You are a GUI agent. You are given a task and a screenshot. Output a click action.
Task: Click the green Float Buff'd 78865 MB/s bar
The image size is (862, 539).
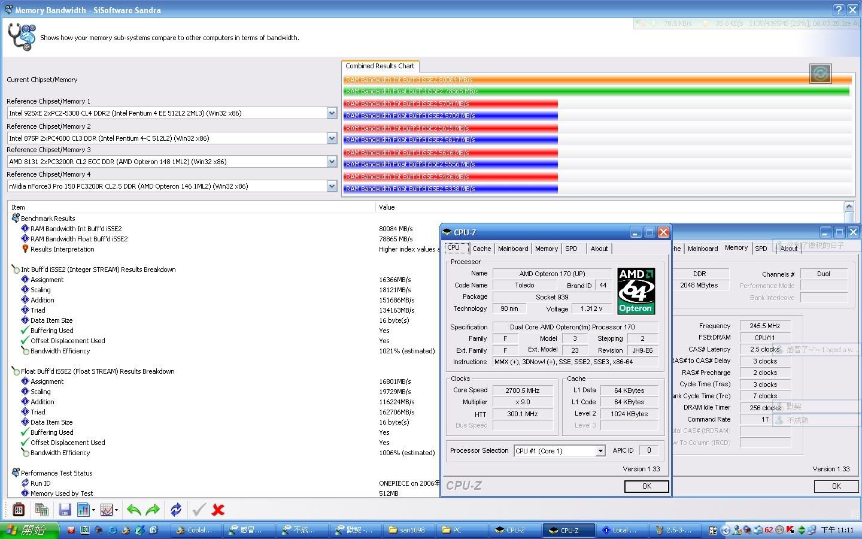coord(596,92)
